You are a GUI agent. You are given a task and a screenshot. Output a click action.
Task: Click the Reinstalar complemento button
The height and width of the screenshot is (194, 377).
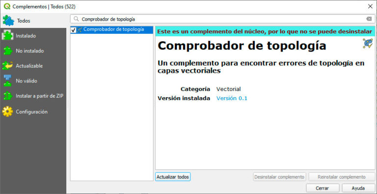[x=342, y=177]
